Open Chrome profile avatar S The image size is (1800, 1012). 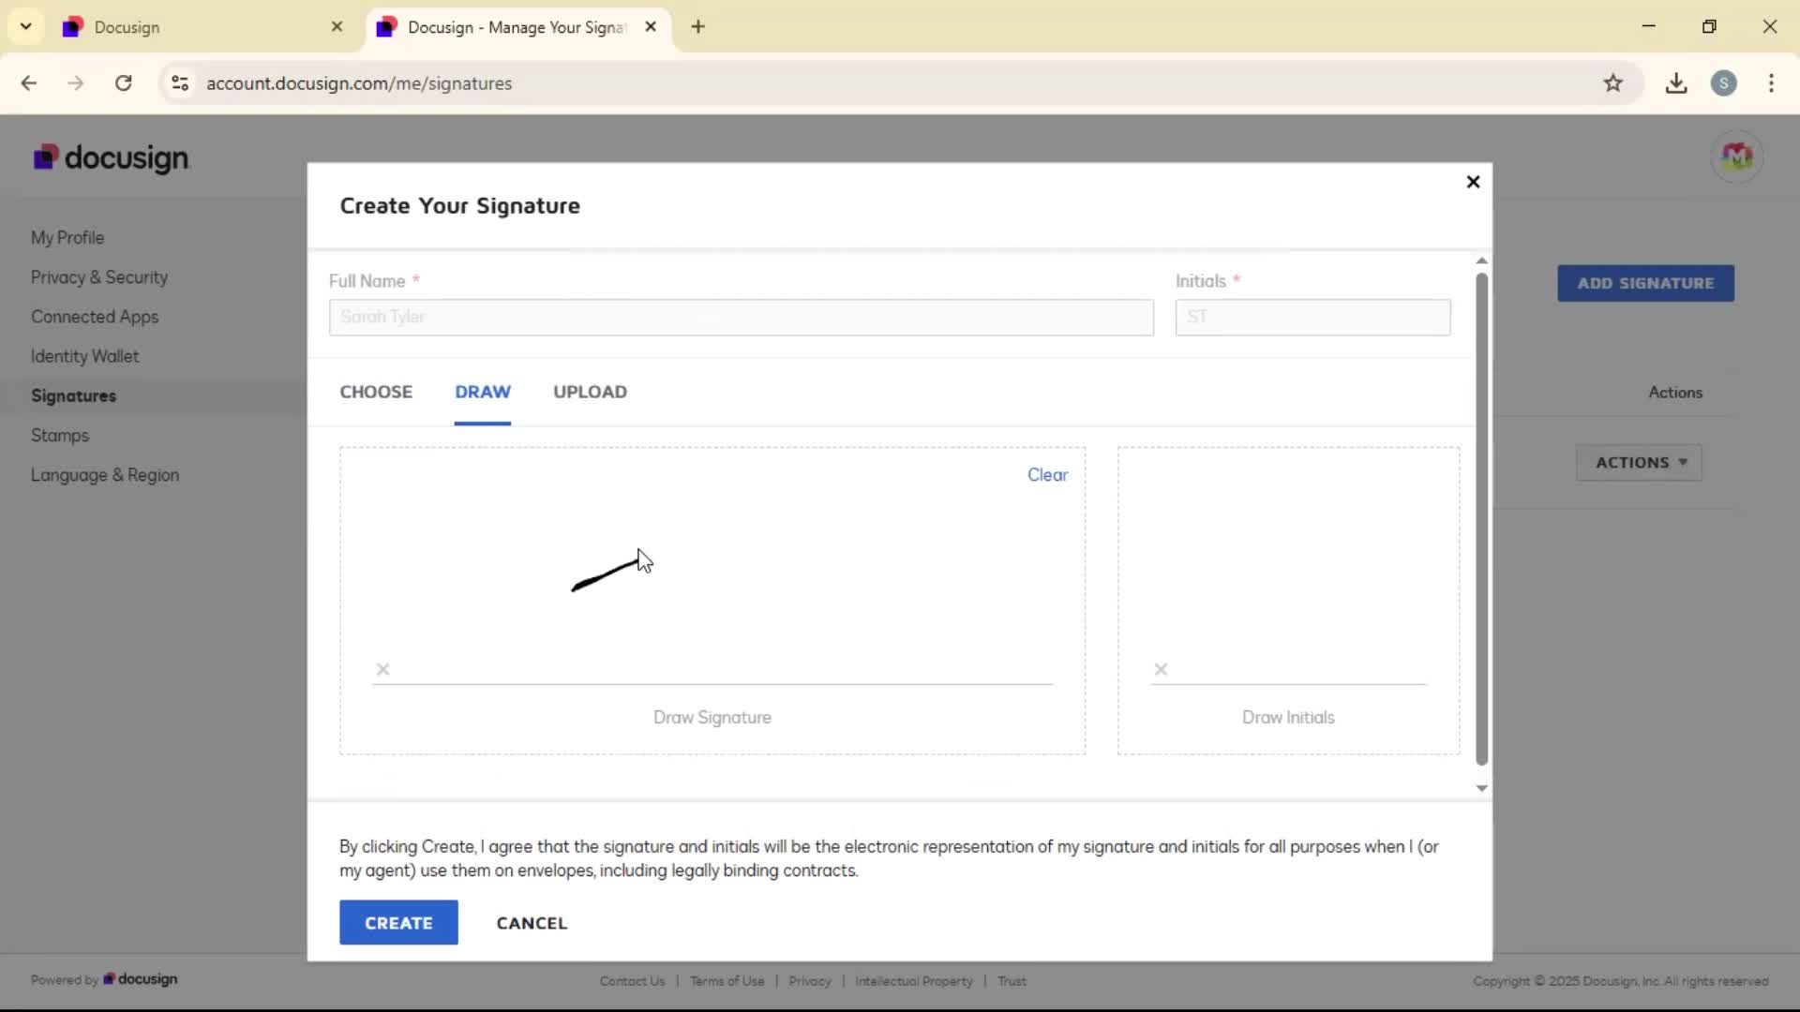pyautogui.click(x=1723, y=83)
